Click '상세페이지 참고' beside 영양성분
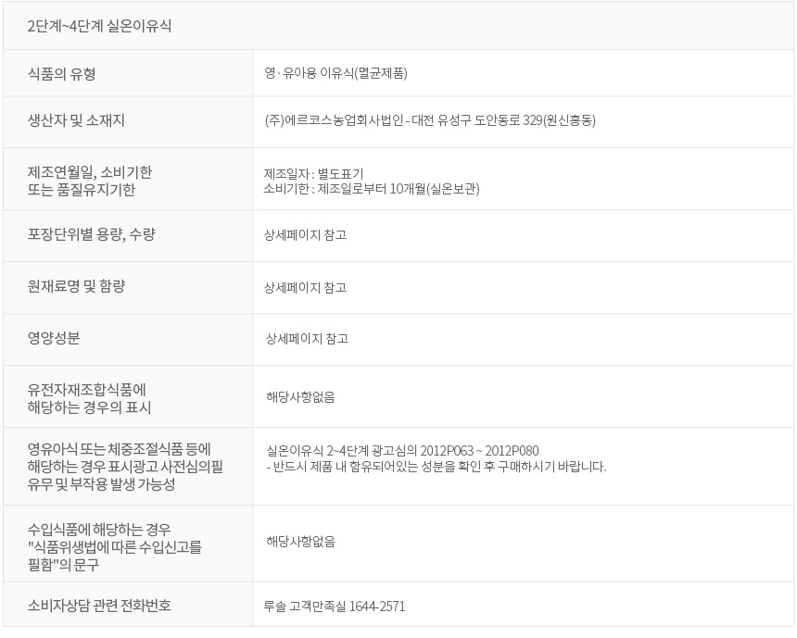797x638 pixels. click(308, 339)
